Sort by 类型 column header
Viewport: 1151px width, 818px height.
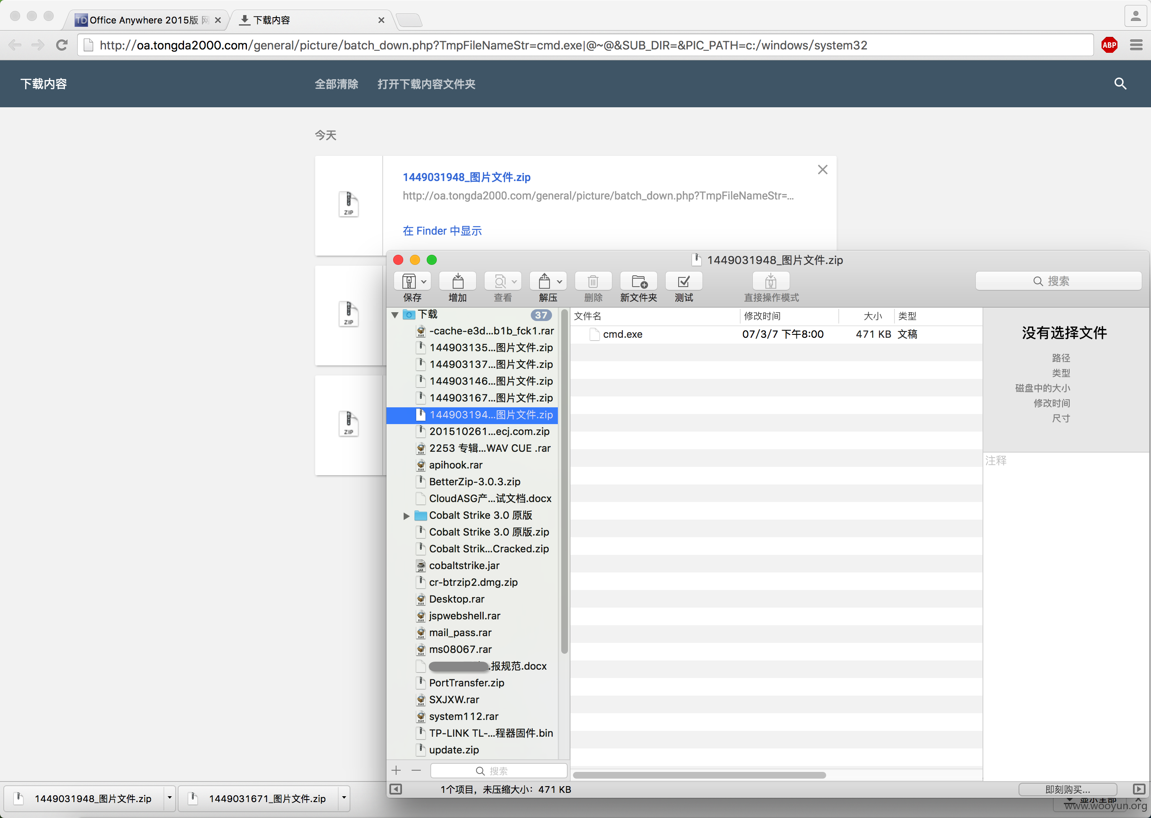tap(907, 316)
